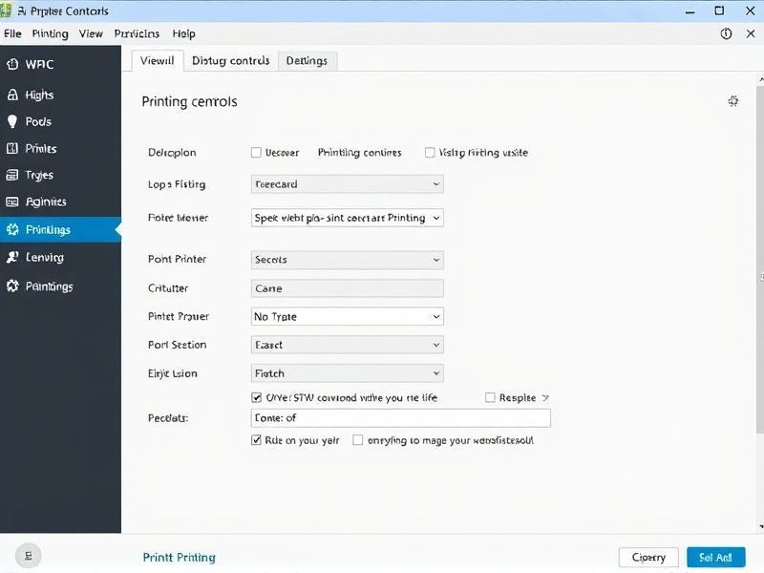The width and height of the screenshot is (764, 573).
Task: Uncheck the Rde on your yair checkbox
Action: click(x=256, y=441)
